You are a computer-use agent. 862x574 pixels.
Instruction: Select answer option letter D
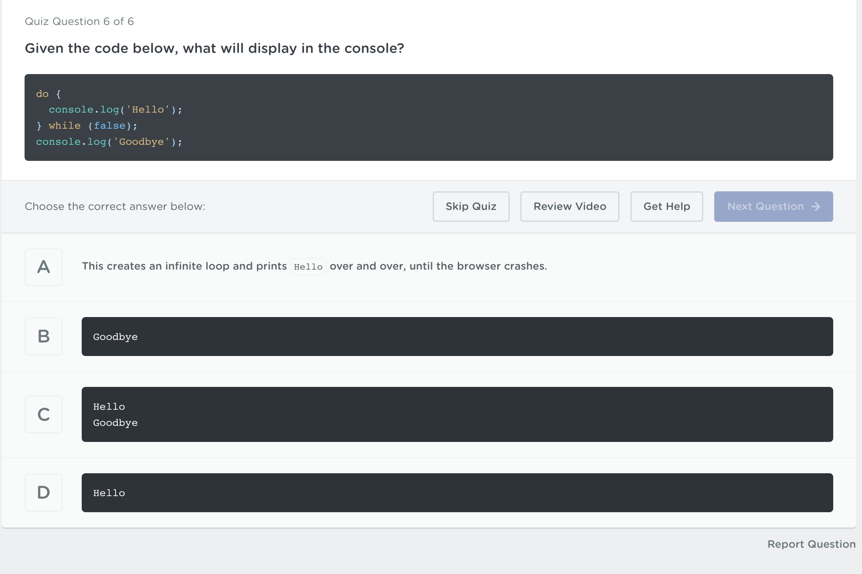coord(44,493)
